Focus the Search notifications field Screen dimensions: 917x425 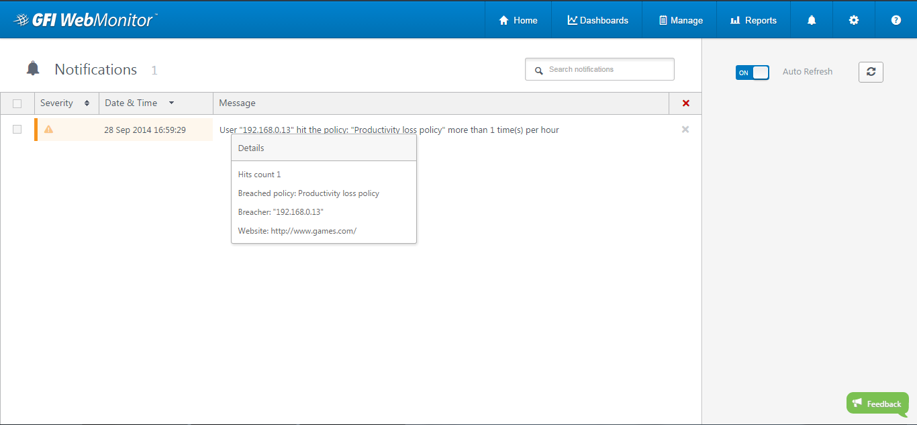pos(599,69)
